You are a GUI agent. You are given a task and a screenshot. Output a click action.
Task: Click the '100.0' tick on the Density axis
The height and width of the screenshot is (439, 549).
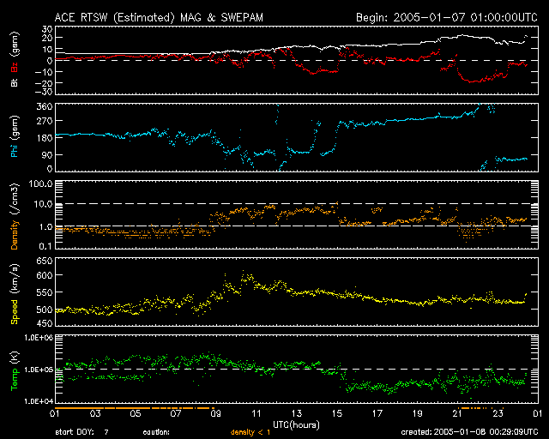pyautogui.click(x=40, y=183)
